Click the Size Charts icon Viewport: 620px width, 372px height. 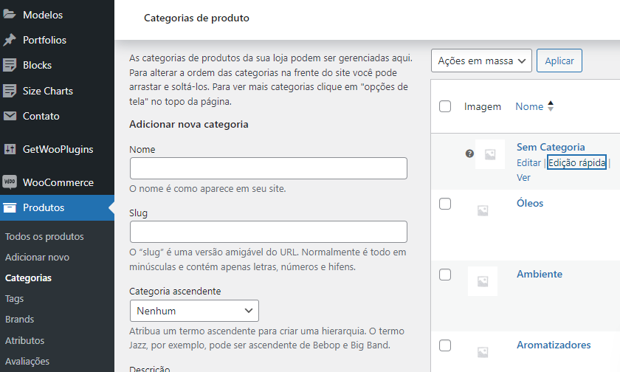point(10,91)
